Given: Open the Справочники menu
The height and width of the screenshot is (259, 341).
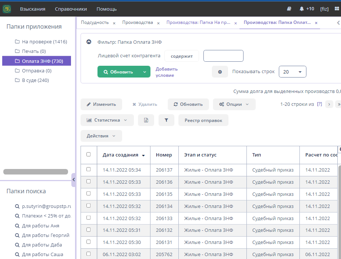Looking at the screenshot, I should tap(71, 9).
